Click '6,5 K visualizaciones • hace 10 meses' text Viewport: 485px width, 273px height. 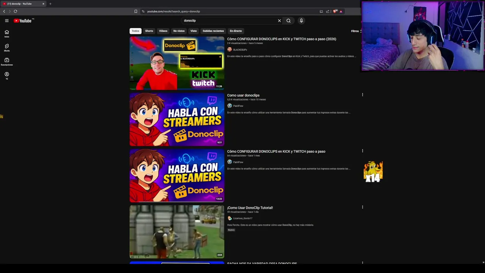pos(246,99)
